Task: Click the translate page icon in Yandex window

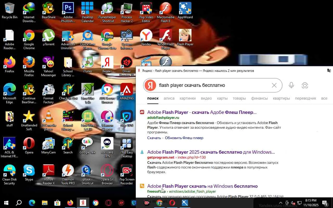Action: click(x=329, y=70)
